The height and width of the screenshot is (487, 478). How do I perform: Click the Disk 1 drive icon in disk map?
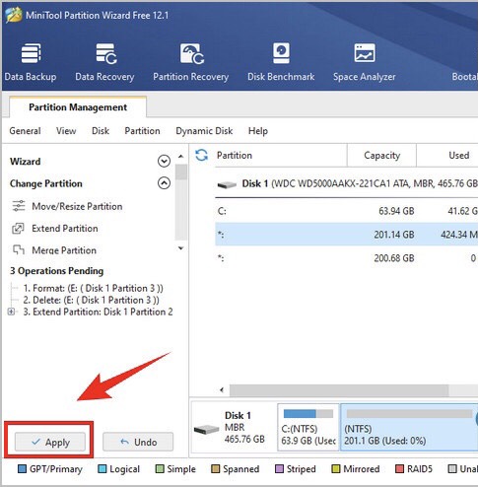206,429
